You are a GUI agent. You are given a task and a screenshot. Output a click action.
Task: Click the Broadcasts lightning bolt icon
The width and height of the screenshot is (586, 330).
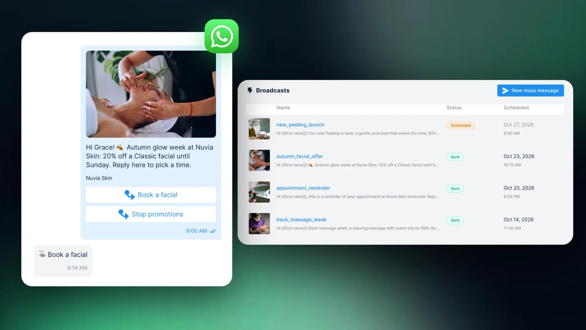[250, 90]
